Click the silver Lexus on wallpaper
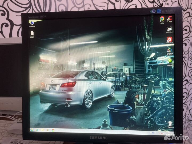 [77, 89]
